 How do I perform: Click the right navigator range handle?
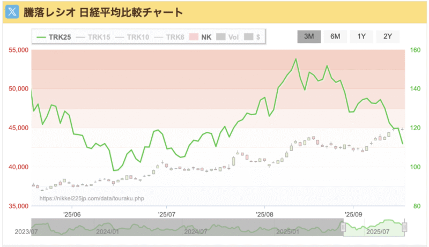404,227
